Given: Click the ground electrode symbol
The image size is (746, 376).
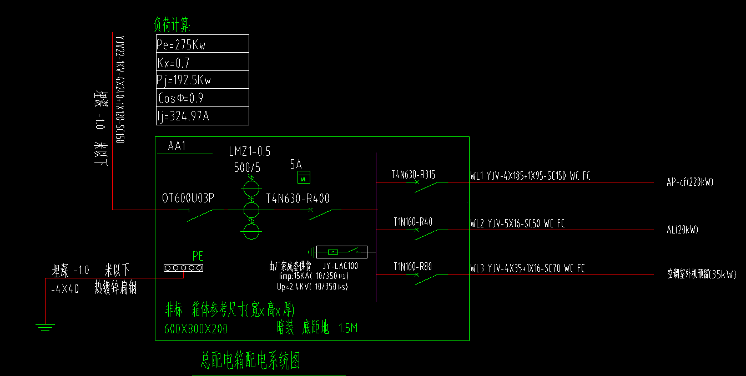Looking at the screenshot, I should (46, 327).
